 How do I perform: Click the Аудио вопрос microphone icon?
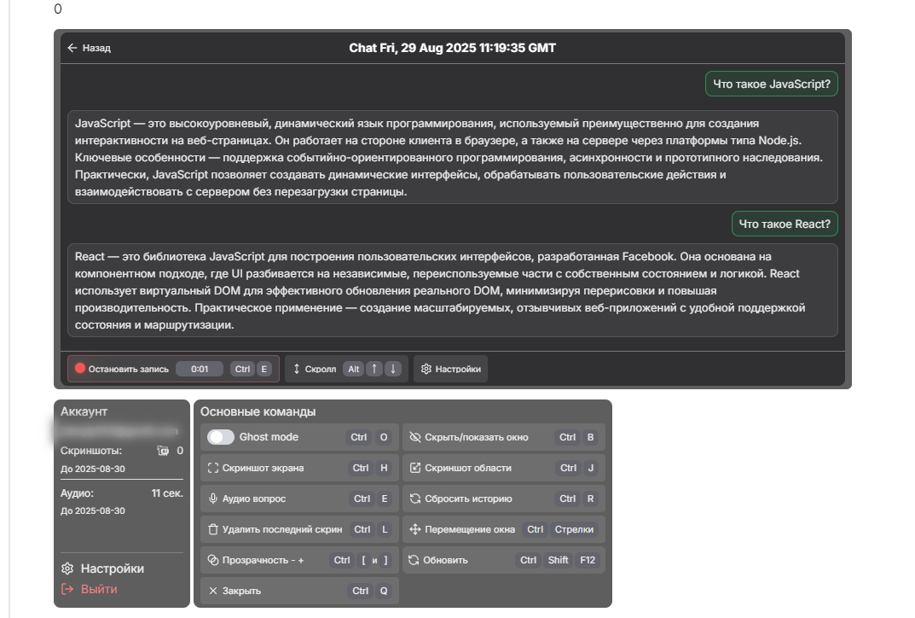pyautogui.click(x=213, y=498)
